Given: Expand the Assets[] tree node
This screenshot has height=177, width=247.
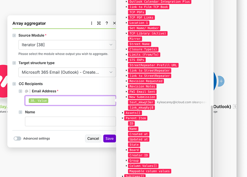Looking at the screenshot, I should (x=123, y=113).
